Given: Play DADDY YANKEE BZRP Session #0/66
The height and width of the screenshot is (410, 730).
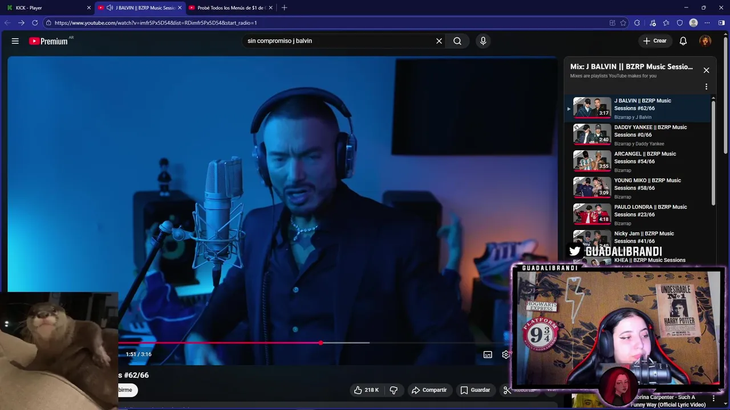Looking at the screenshot, I should pos(639,135).
